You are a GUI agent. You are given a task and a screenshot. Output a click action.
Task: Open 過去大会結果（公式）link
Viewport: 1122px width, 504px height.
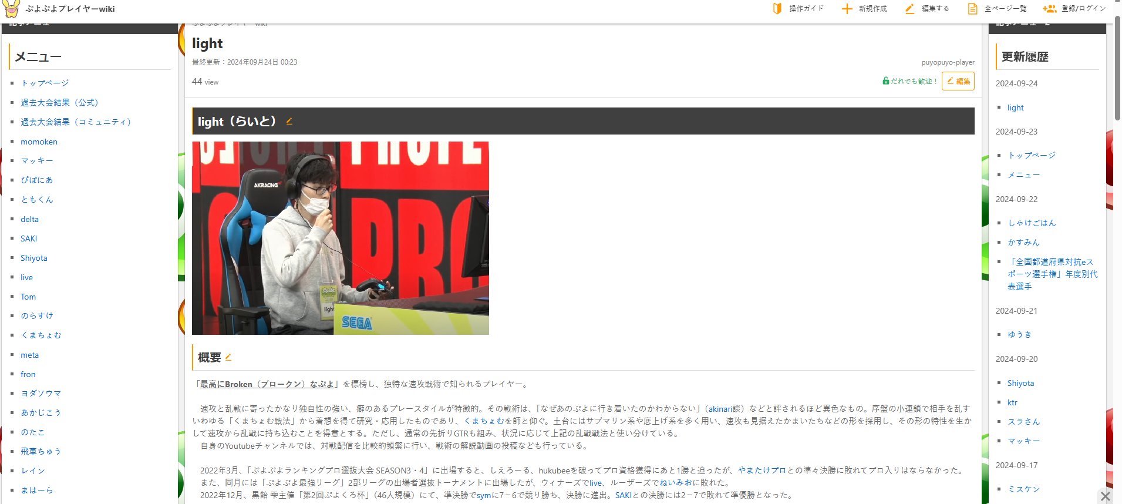click(x=59, y=102)
